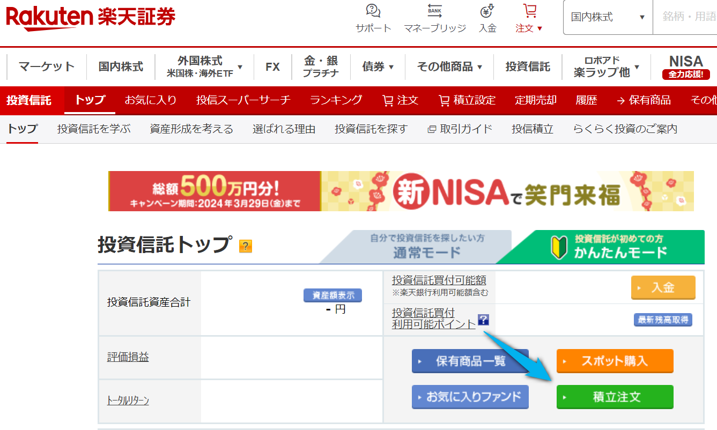717x430 pixels.
Task: Open the 国内株式 search category dropdown
Action: pos(608,17)
